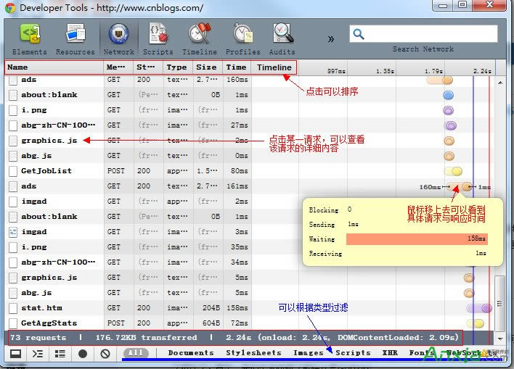Toggle dock-to-window button in status bar

(15, 354)
